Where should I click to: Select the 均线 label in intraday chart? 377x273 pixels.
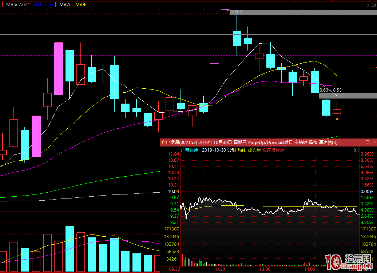(242, 150)
